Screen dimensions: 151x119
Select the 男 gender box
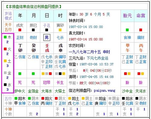47,37
